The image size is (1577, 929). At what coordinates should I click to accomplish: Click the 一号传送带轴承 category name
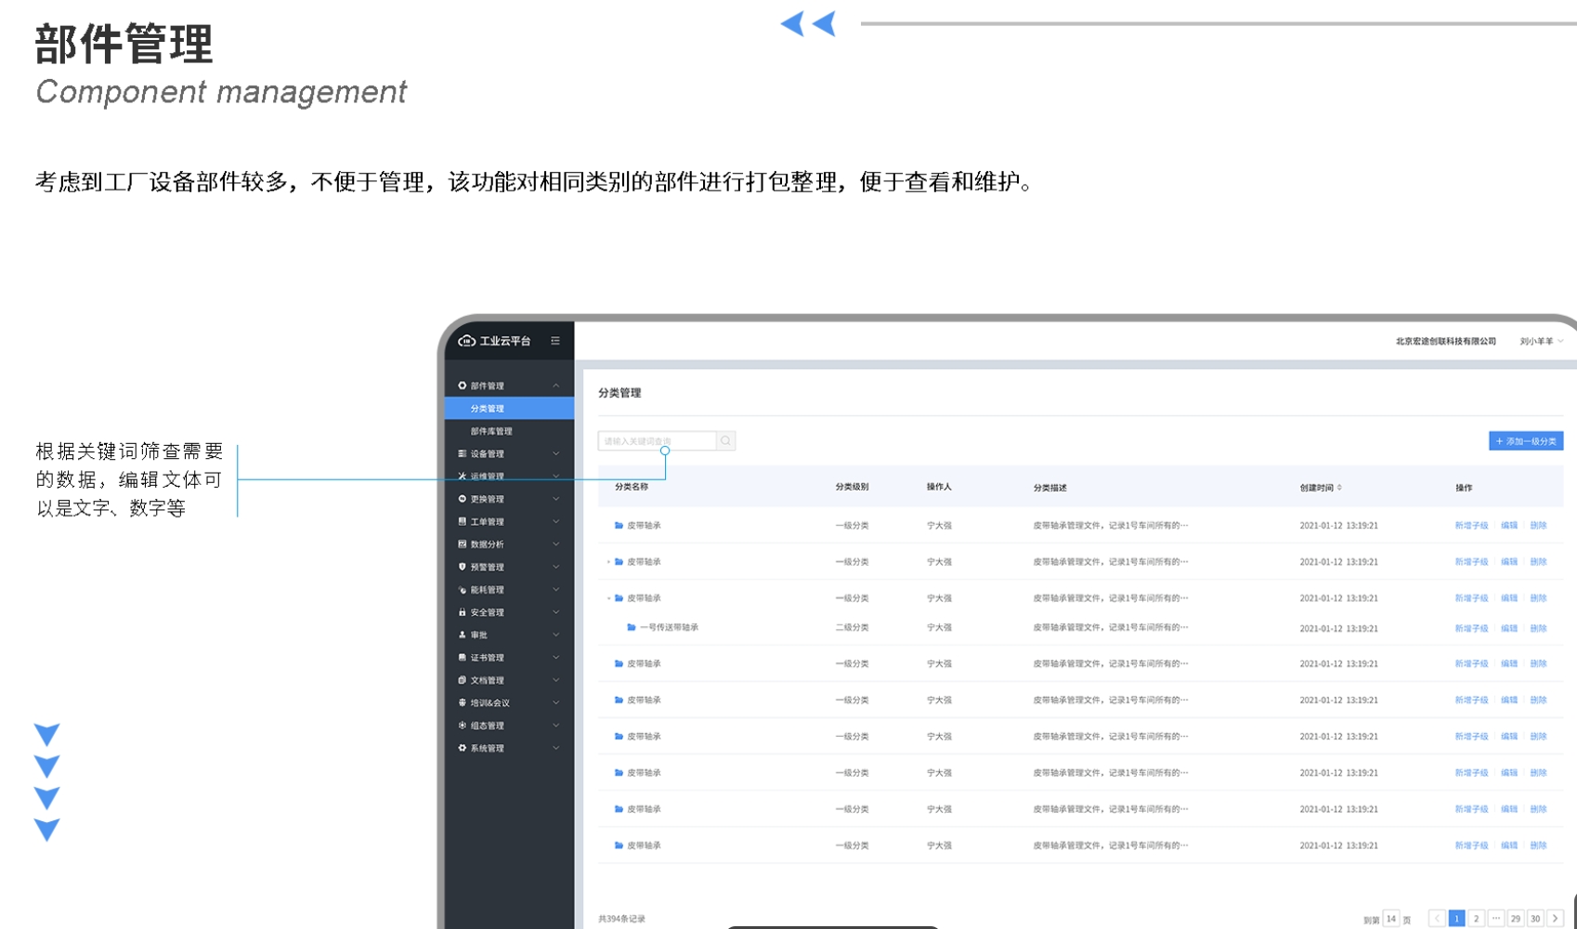click(669, 628)
